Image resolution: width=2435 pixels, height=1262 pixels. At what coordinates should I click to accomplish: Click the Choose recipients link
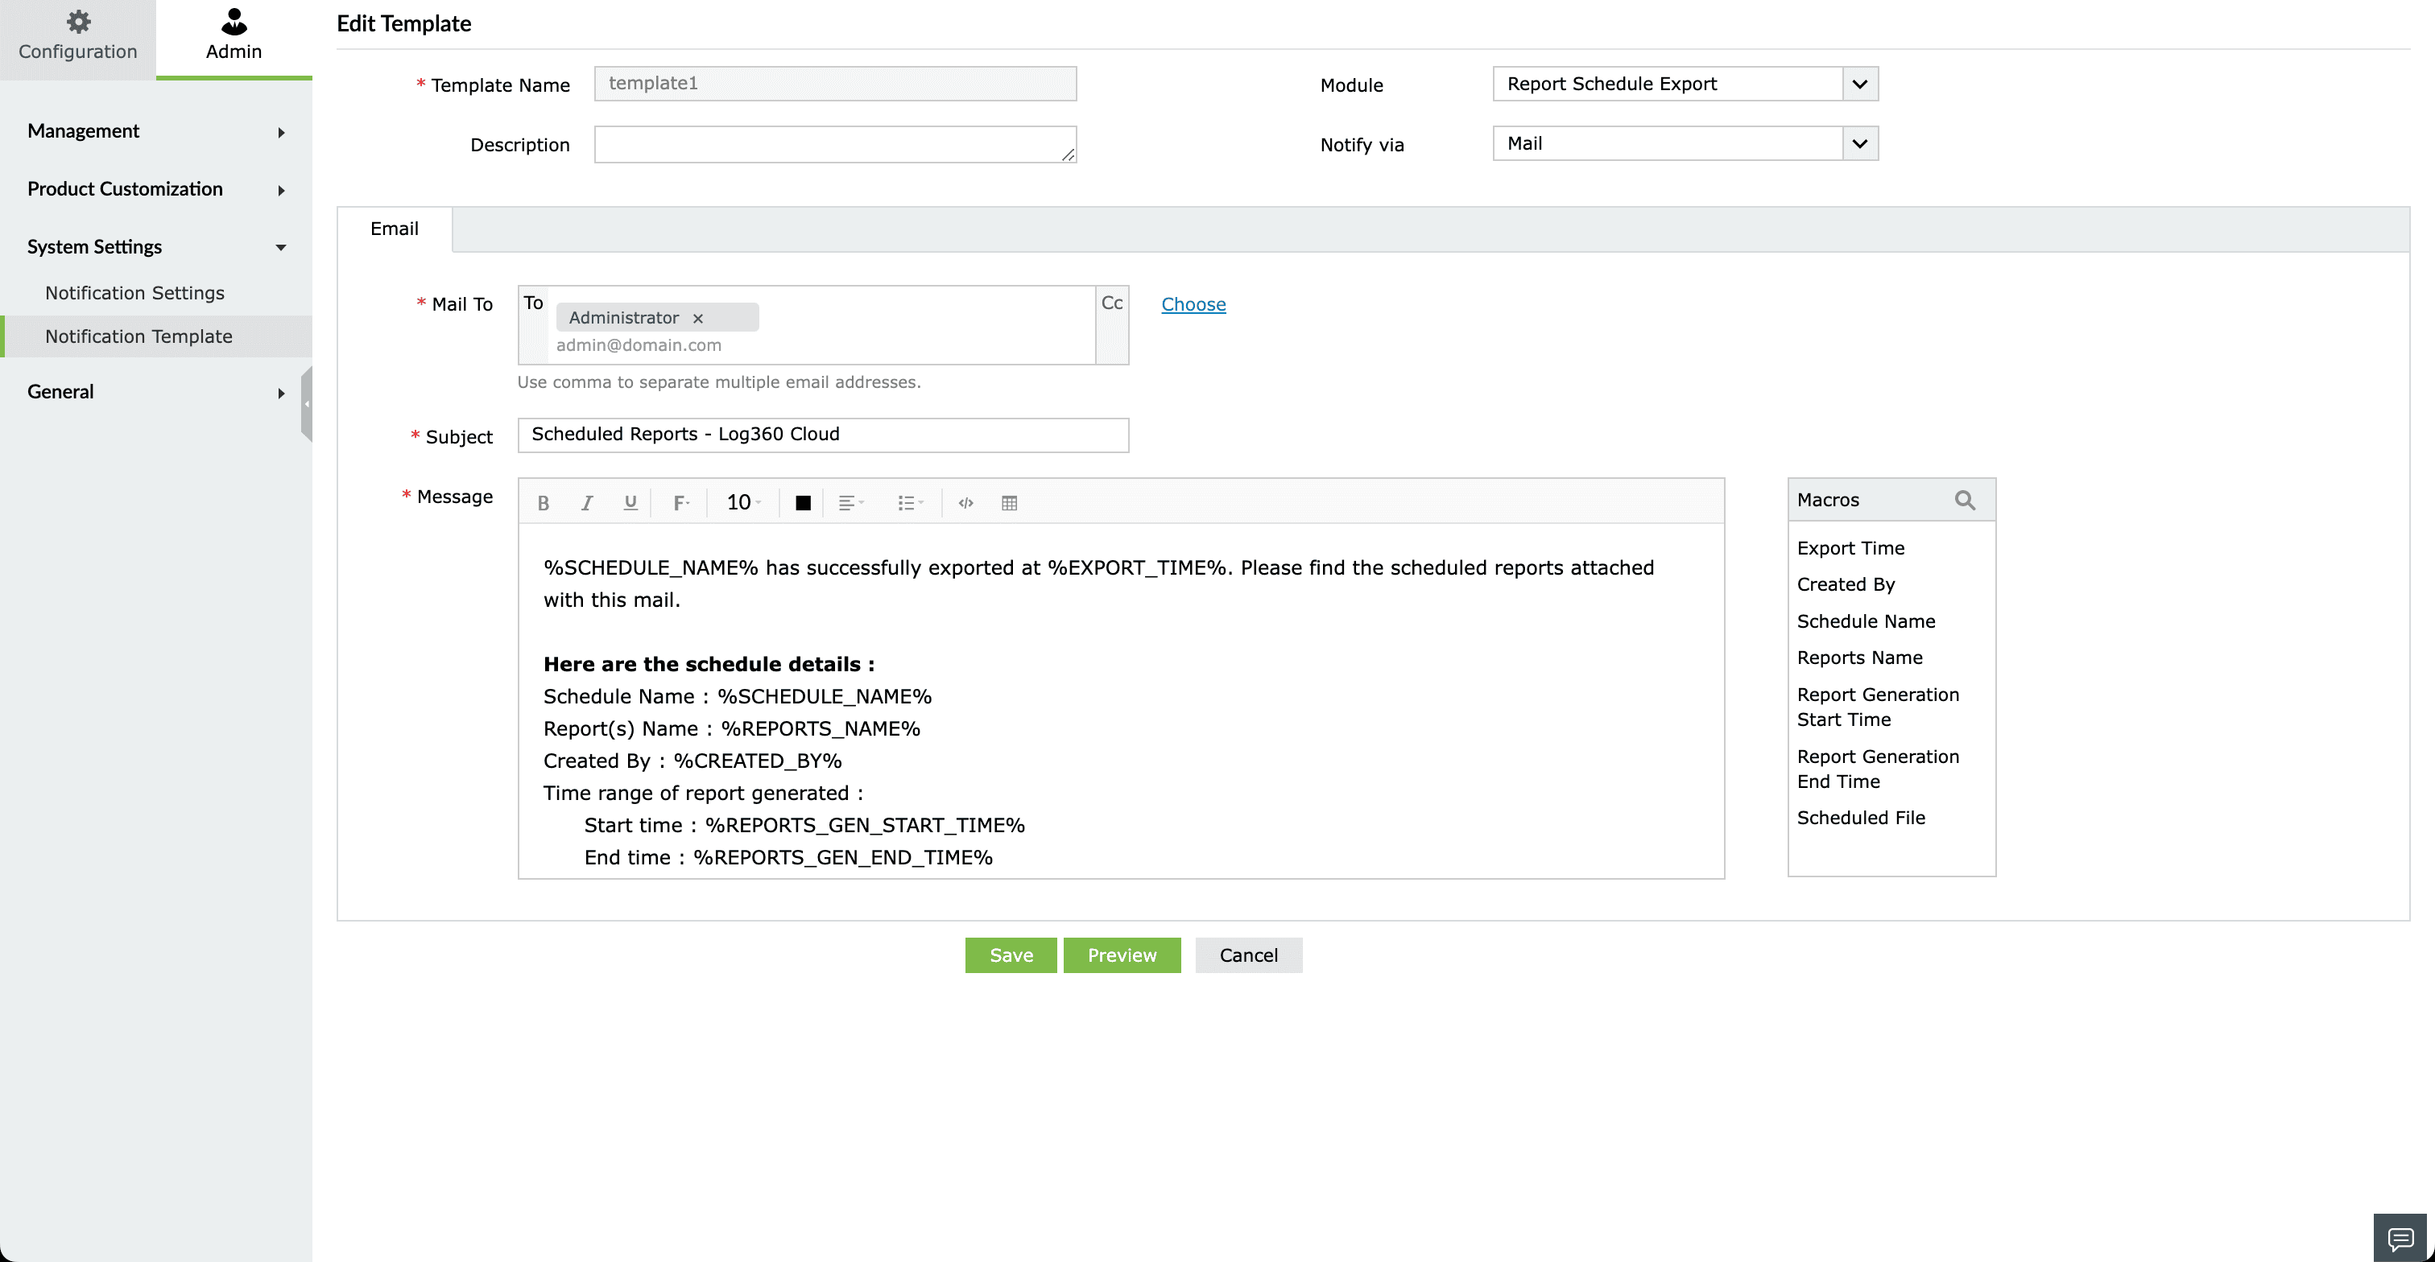(x=1193, y=304)
